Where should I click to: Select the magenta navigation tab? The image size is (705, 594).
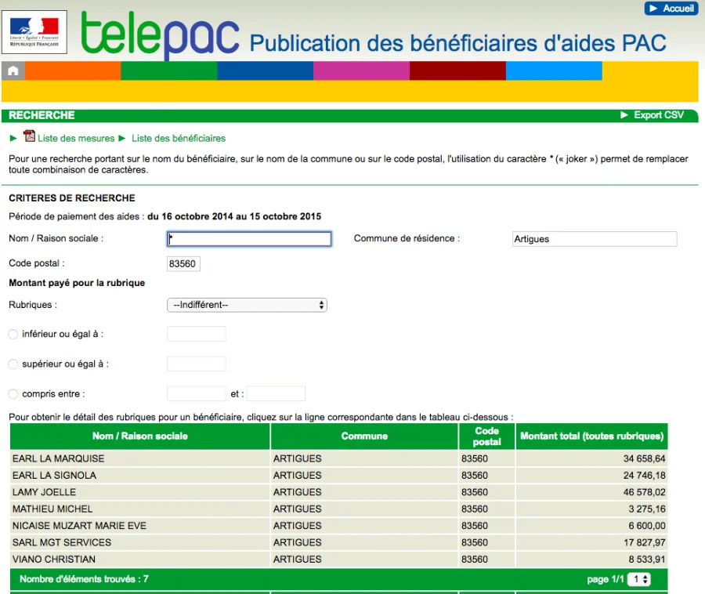(361, 71)
